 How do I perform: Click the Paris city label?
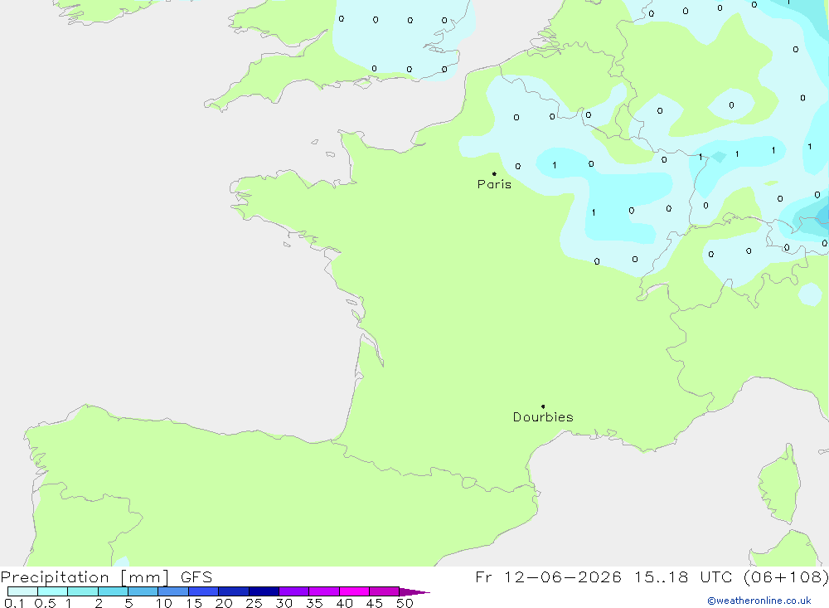click(x=494, y=184)
